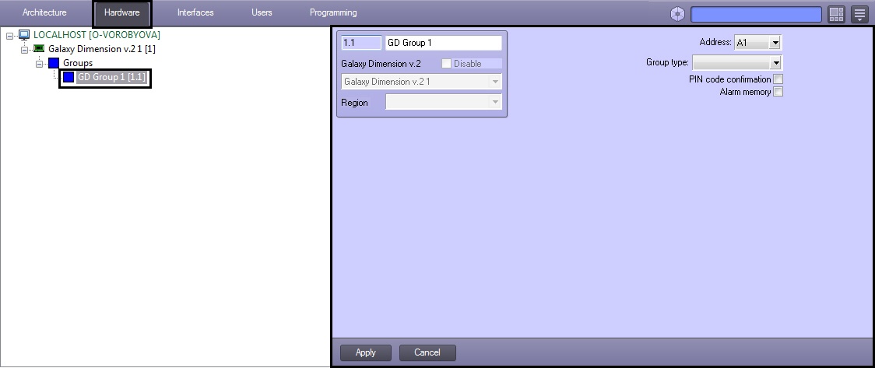Click the Cancel button
The image size is (875, 368).
[x=427, y=352]
